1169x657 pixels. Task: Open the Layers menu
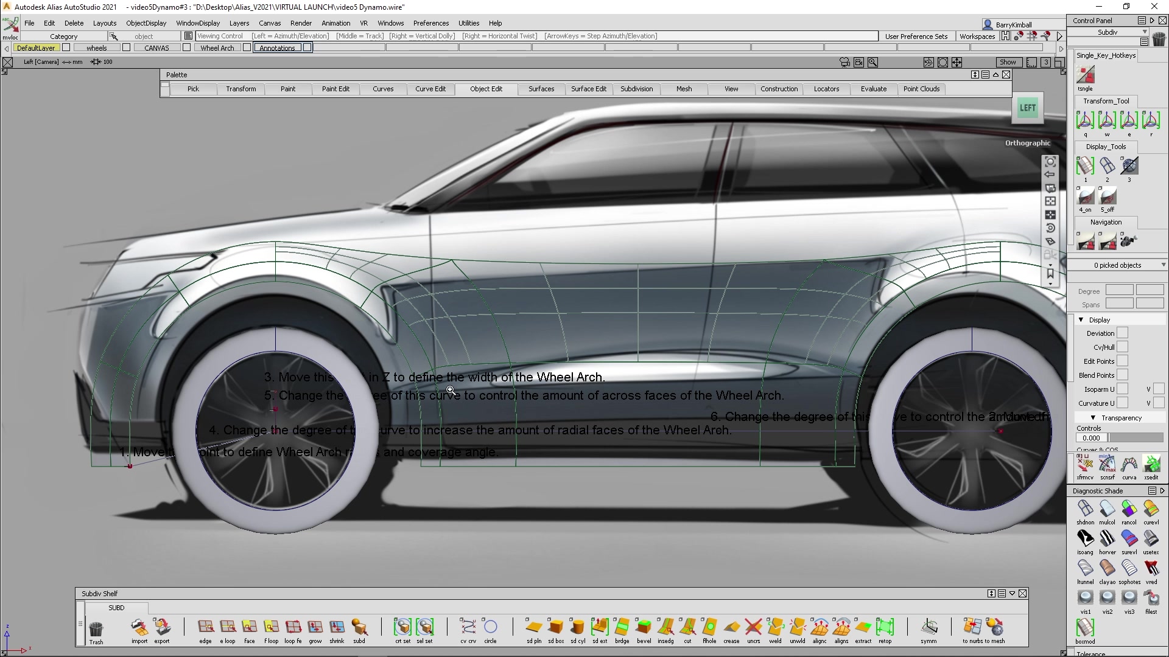(x=239, y=23)
